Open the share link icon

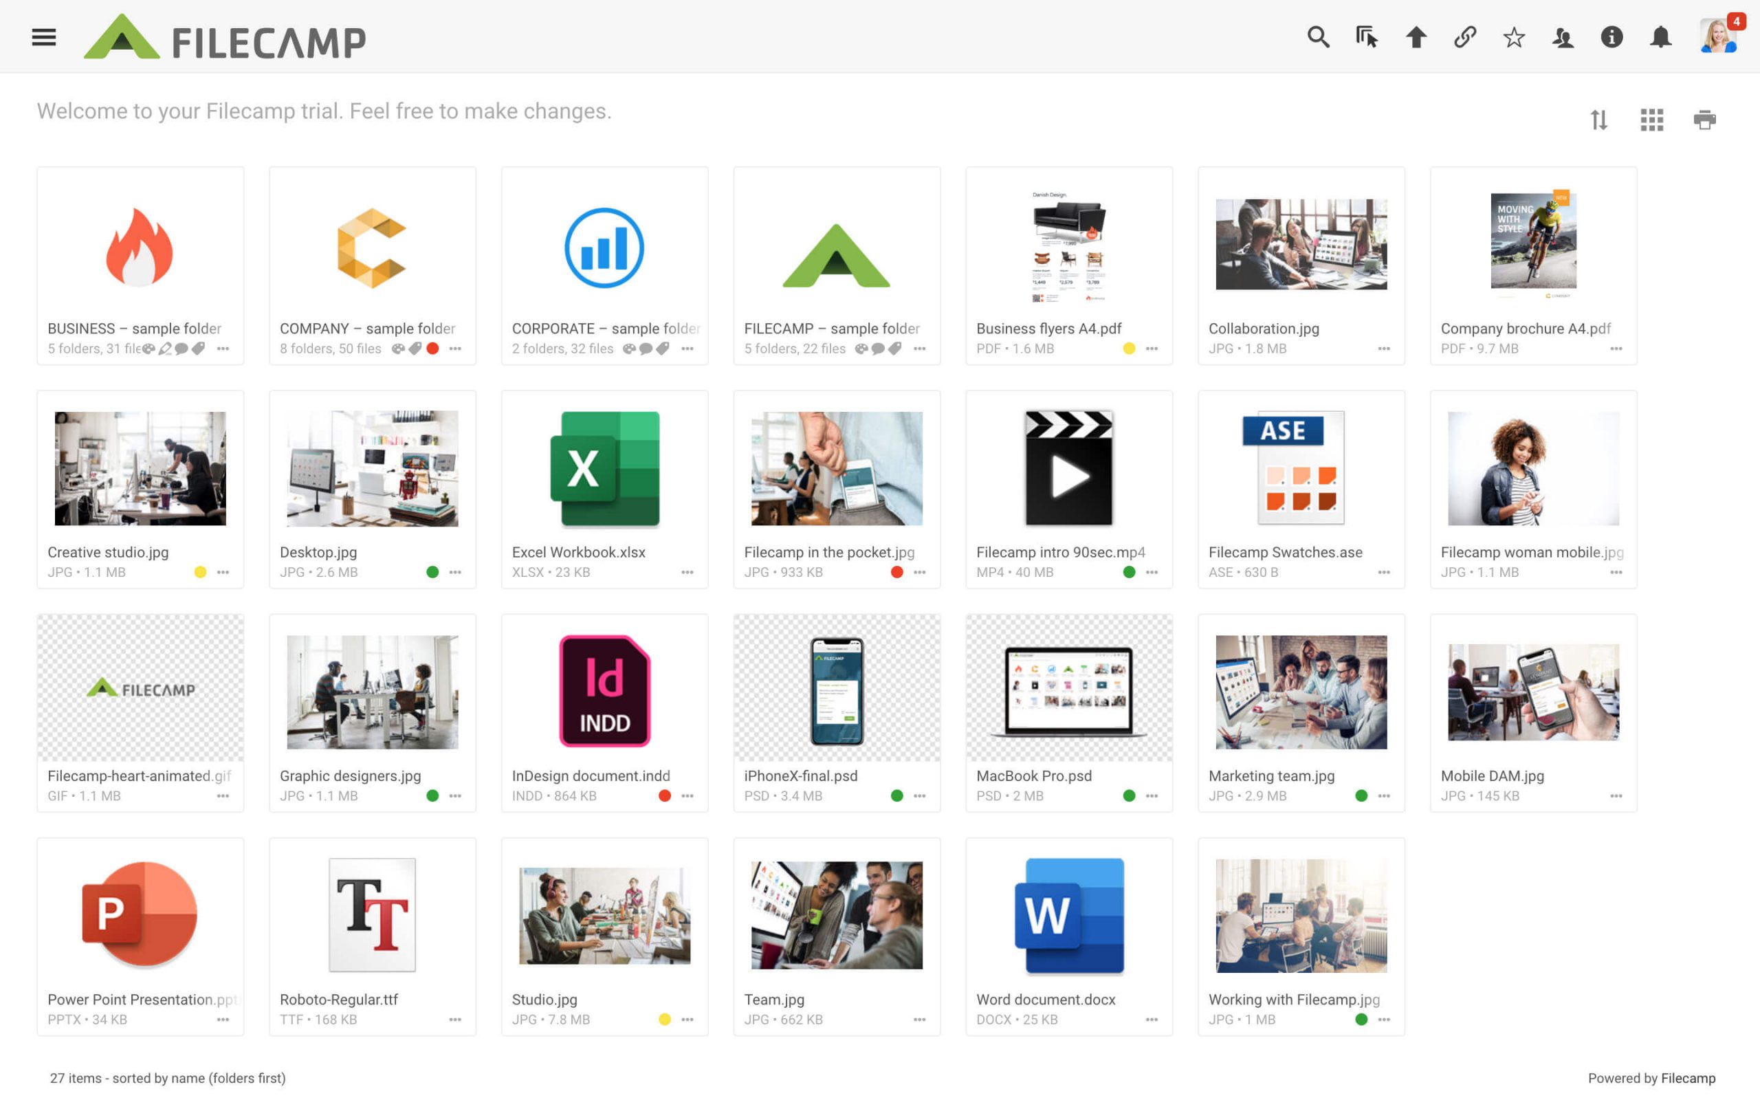(x=1465, y=37)
